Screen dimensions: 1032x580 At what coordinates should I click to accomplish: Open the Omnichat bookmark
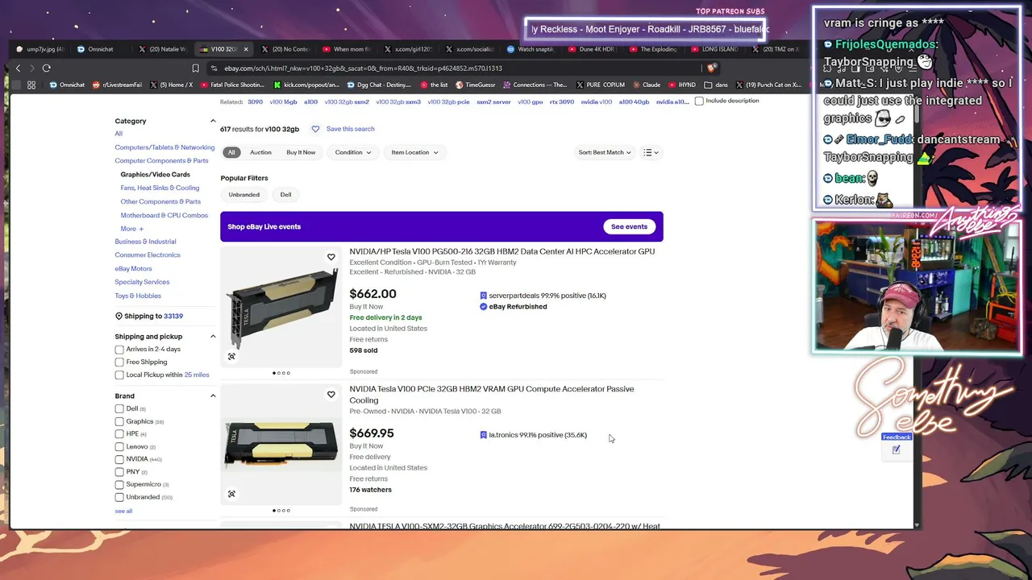[69, 85]
